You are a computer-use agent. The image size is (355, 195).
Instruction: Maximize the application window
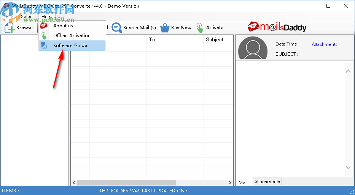328,6
